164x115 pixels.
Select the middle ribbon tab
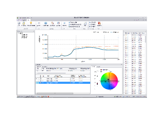tap(24, 20)
